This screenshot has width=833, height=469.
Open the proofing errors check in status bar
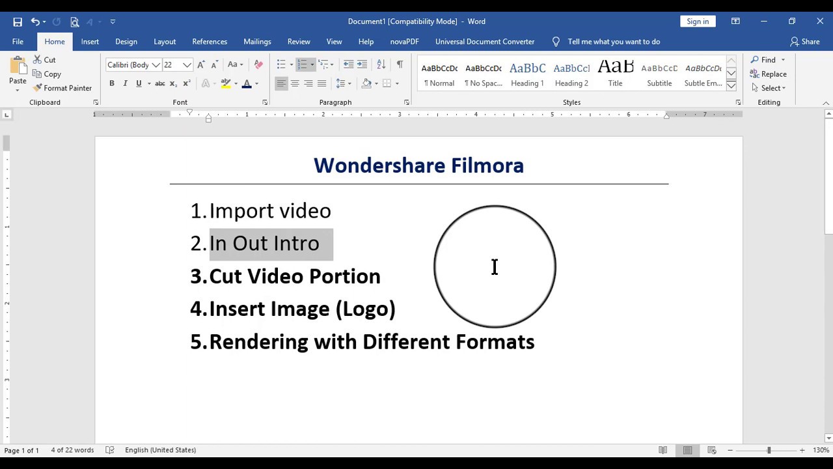pyautogui.click(x=109, y=450)
